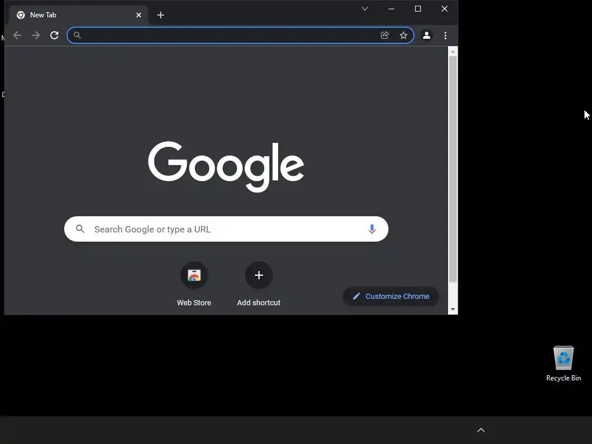The height and width of the screenshot is (444, 592).
Task: Bookmark this tab with the star icon
Action: [x=403, y=35]
